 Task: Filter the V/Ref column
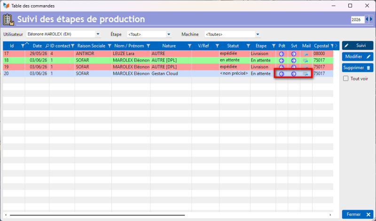pos(217,46)
